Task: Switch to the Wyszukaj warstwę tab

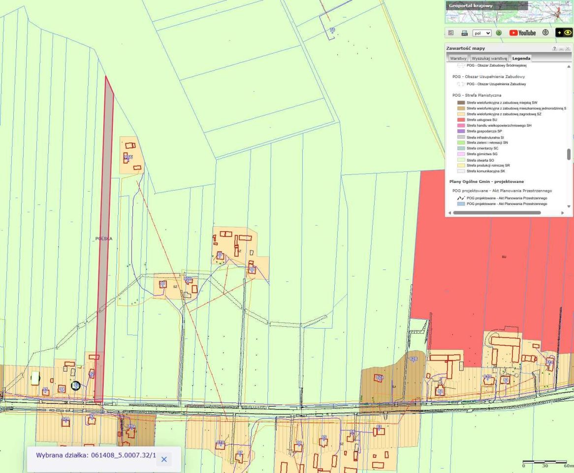Action: (489, 58)
